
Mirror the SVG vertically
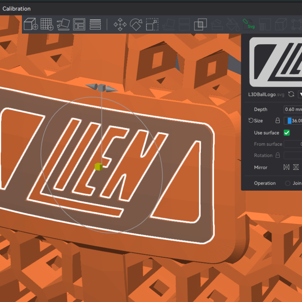pos(296,167)
